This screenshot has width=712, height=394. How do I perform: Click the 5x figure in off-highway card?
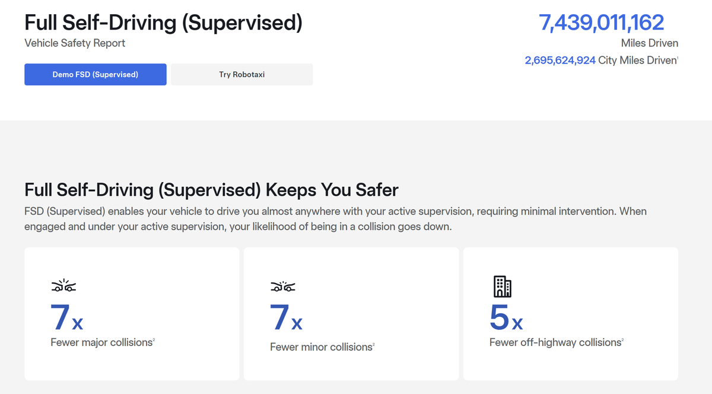[x=506, y=317]
